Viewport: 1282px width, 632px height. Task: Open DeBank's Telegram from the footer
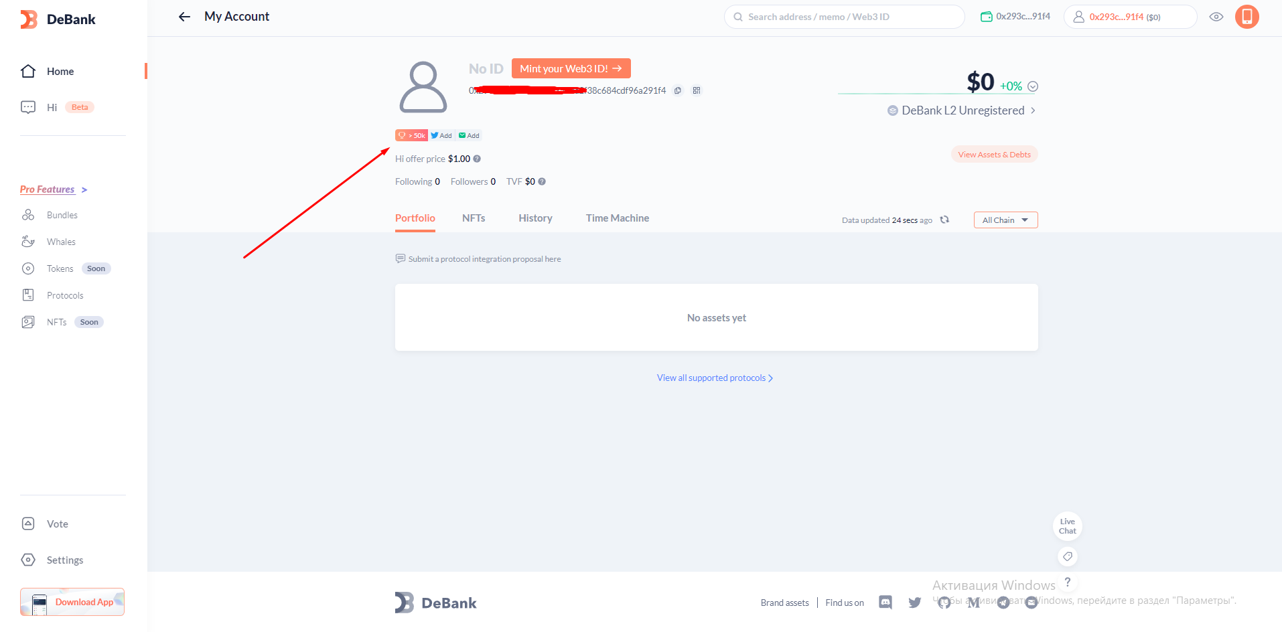click(1003, 603)
